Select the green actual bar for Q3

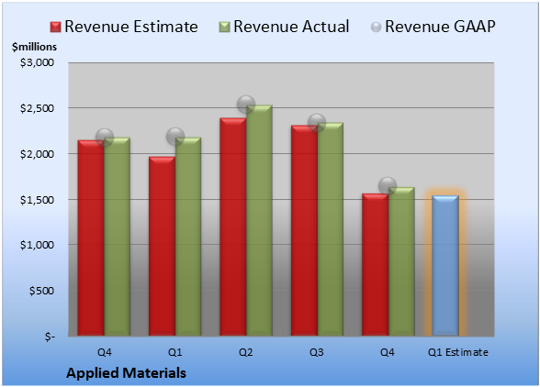point(331,228)
